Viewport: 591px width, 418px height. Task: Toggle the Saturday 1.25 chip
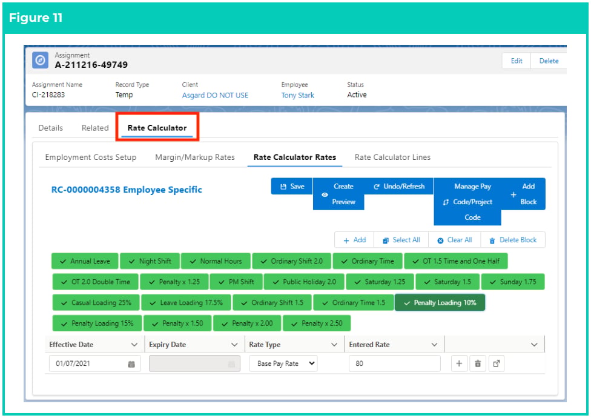(x=380, y=282)
